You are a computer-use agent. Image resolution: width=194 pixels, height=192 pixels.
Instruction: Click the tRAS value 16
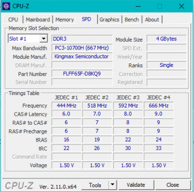[66, 140]
